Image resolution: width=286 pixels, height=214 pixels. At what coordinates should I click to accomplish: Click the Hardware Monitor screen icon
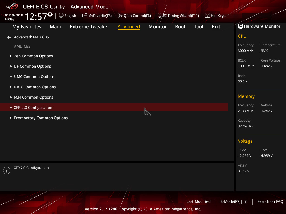[240, 26]
